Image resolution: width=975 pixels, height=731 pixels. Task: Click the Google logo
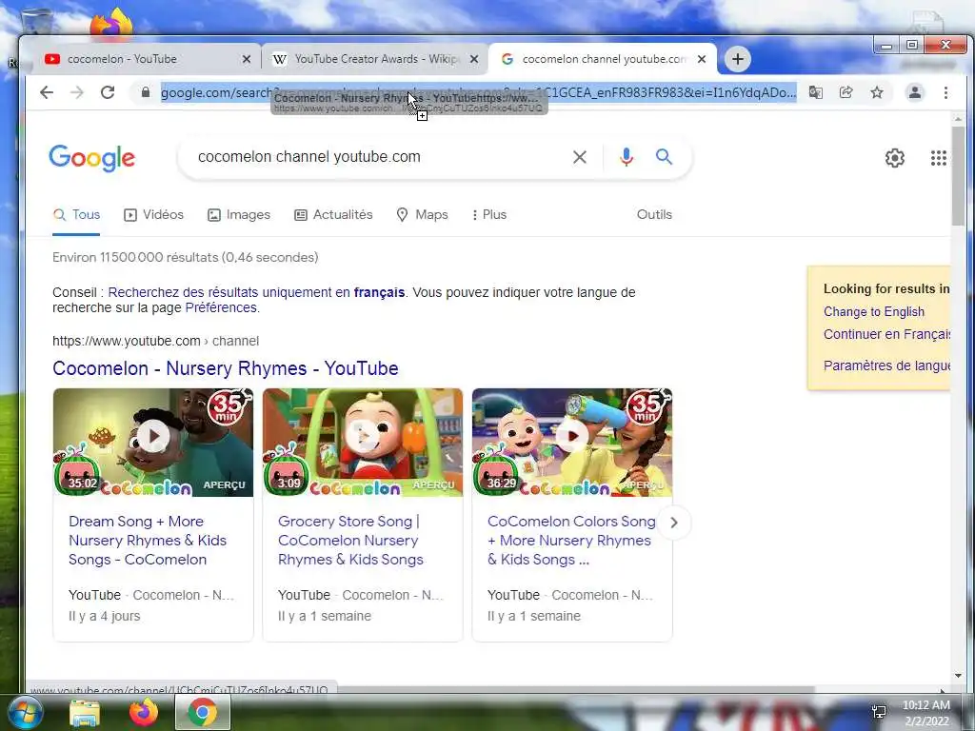[92, 158]
